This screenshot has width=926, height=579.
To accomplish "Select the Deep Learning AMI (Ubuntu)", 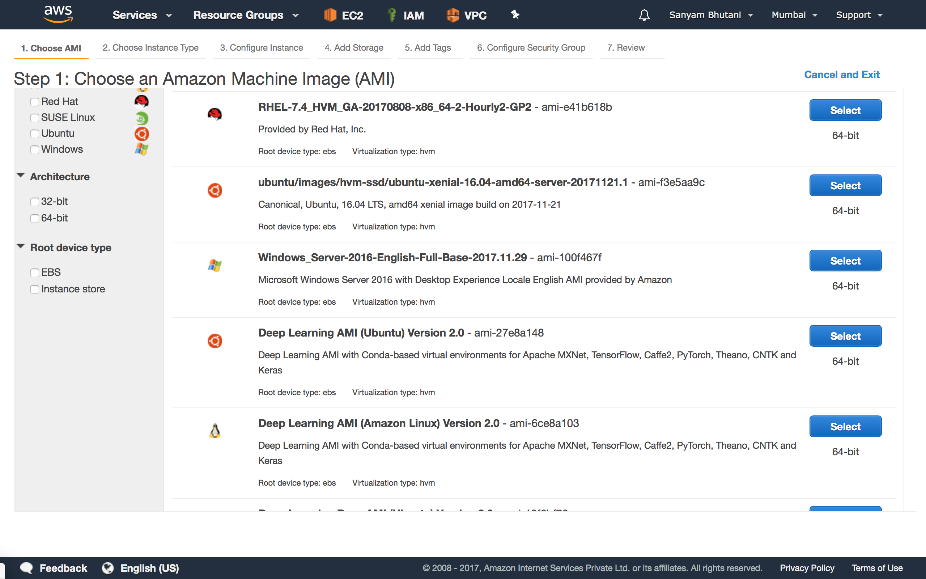I will tap(845, 336).
